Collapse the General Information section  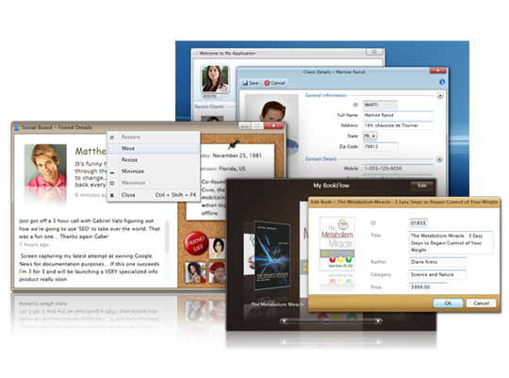(x=440, y=96)
